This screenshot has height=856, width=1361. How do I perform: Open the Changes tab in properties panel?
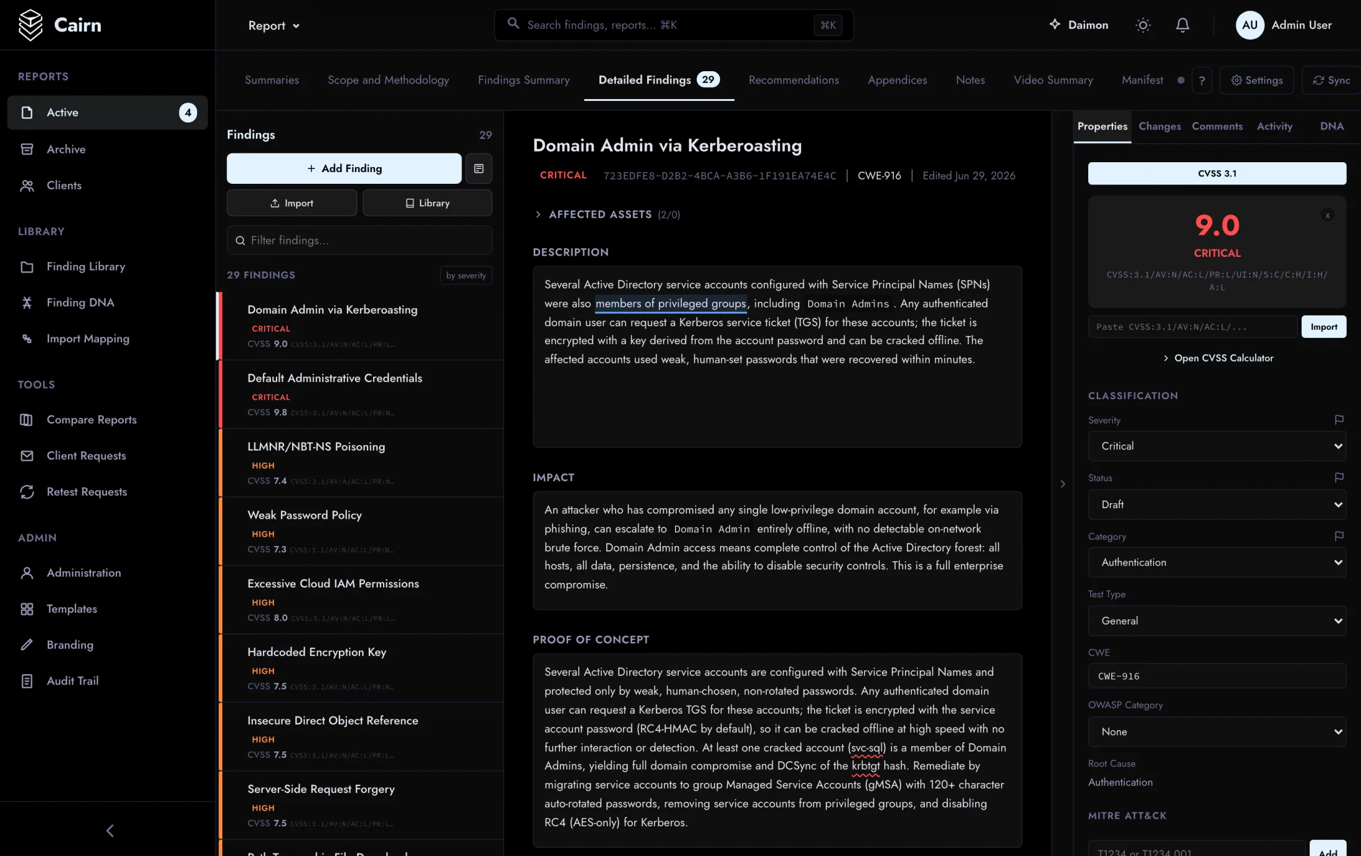1159,126
